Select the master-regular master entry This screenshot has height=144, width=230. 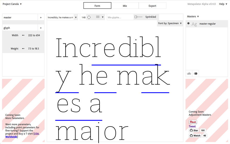click(208, 24)
